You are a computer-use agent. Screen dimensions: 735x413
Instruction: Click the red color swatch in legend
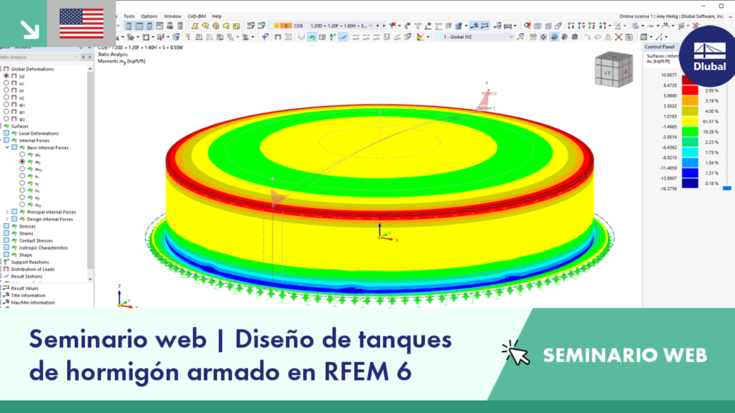pyautogui.click(x=690, y=90)
